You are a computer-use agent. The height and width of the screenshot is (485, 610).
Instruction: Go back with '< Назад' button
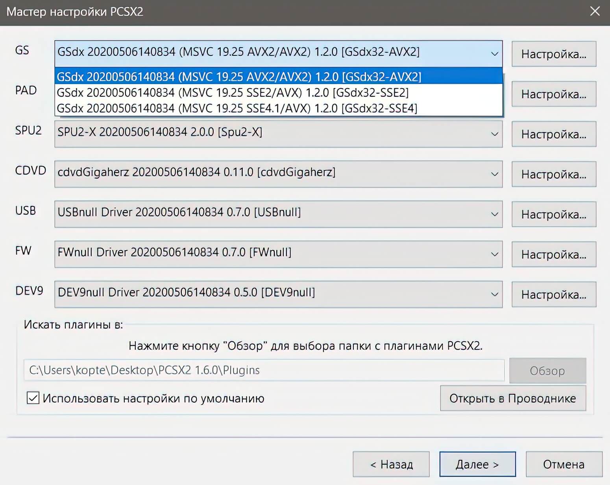point(391,464)
